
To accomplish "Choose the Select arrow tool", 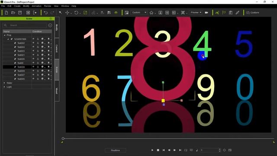I will point(61,13).
